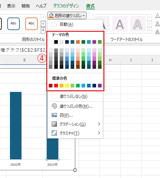This screenshot has width=160, height=178.
Task: Pick the orange theme color
Action: (x=78, y=42)
